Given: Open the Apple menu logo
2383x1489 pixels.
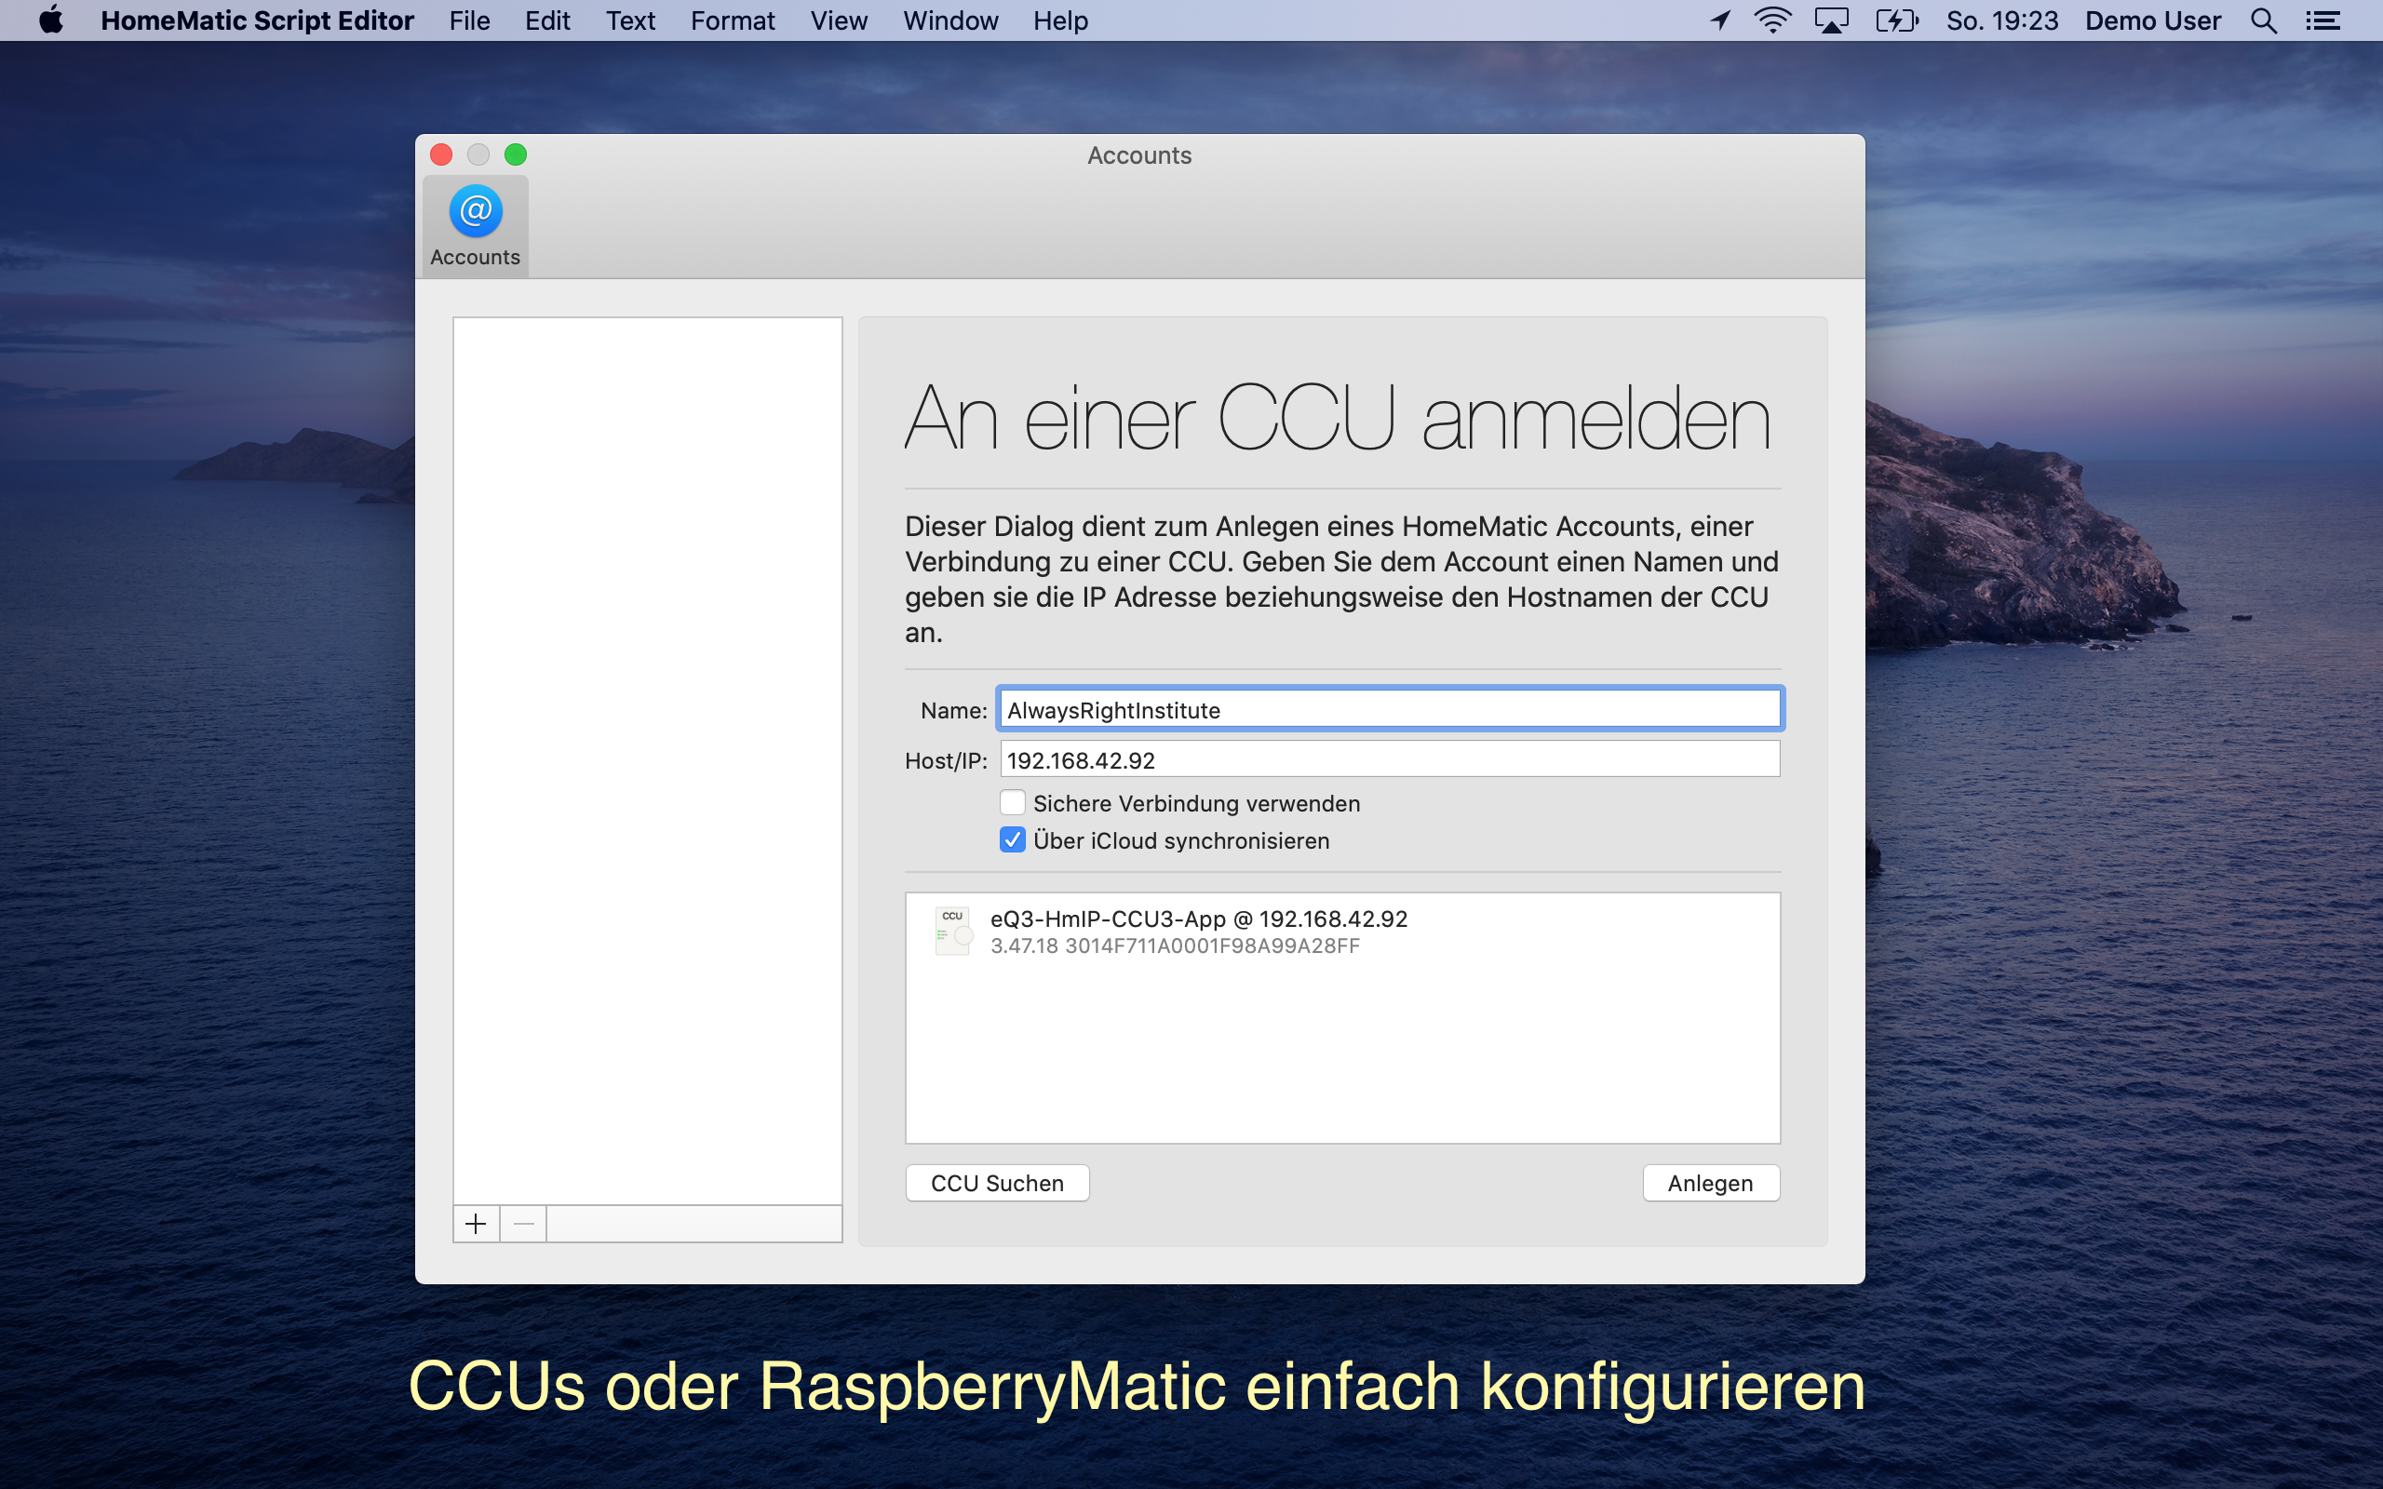Looking at the screenshot, I should point(50,20).
